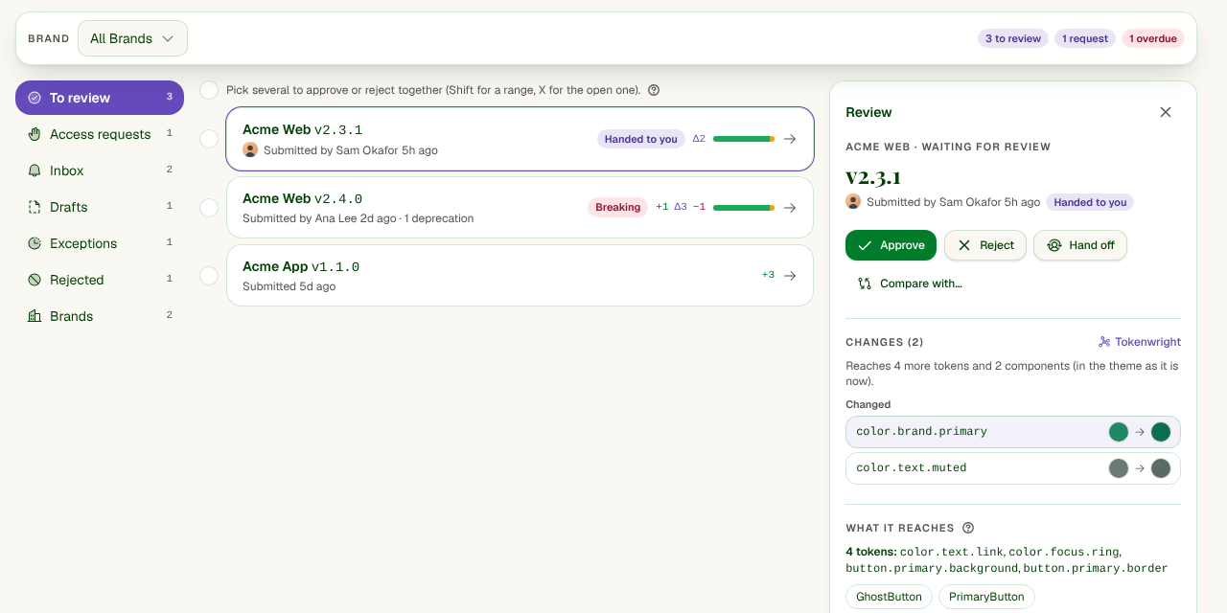Click the Inbox bell icon
This screenshot has width=1227, height=613.
tap(35, 170)
